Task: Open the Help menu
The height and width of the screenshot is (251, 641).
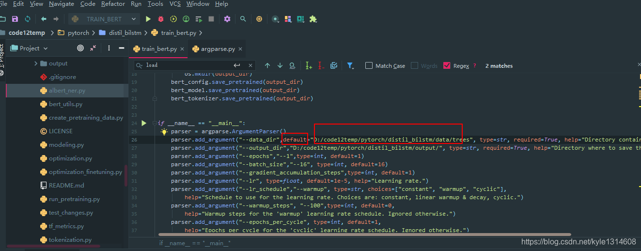Action: (x=221, y=4)
